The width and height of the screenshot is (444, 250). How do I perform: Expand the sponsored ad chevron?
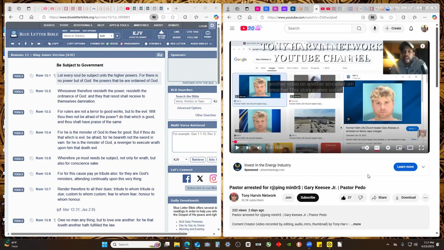[x=423, y=167]
